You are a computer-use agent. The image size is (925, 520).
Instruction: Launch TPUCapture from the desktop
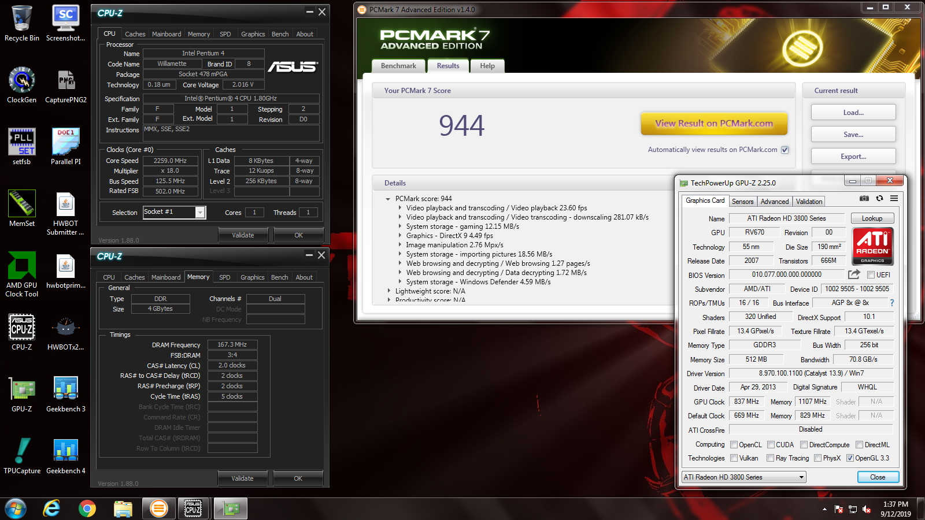pos(22,456)
